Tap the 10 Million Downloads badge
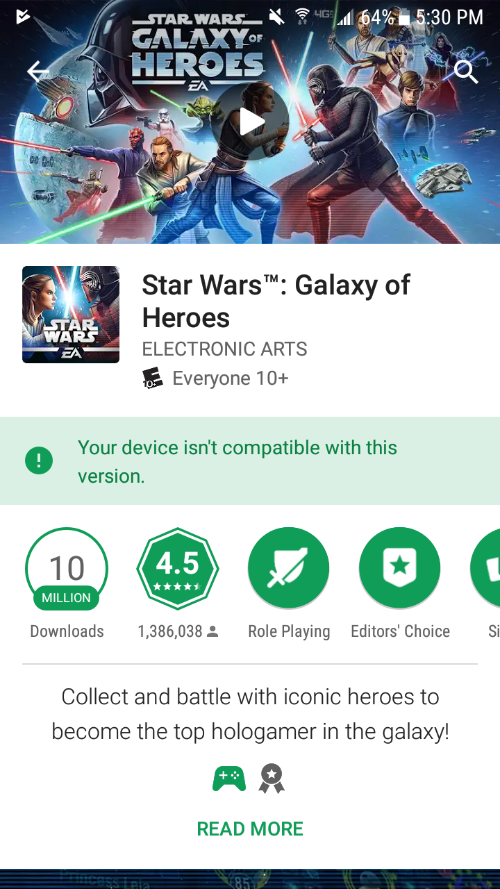 pyautogui.click(x=67, y=570)
